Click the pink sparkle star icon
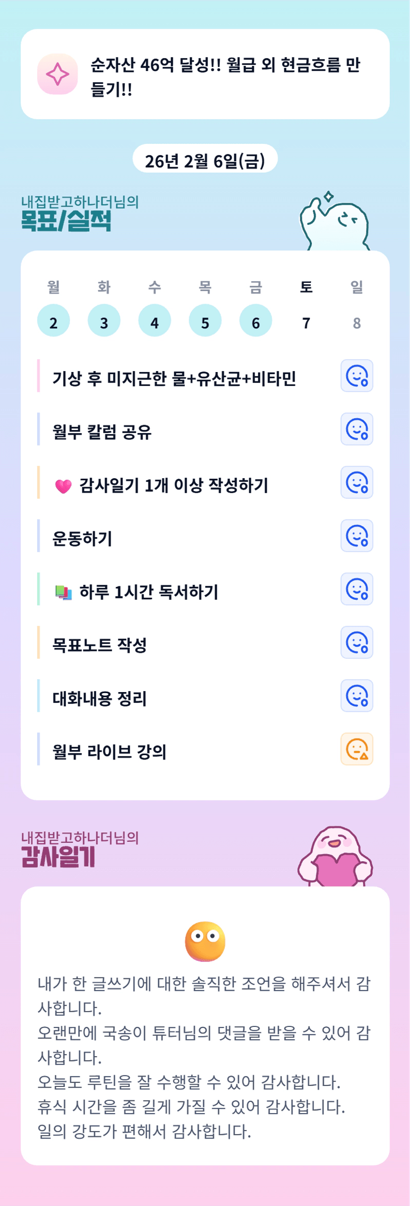 coord(58,74)
